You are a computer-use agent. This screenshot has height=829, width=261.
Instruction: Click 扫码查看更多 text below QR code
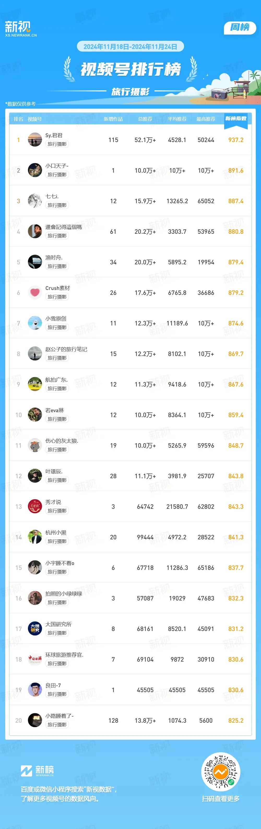[x=221, y=798]
